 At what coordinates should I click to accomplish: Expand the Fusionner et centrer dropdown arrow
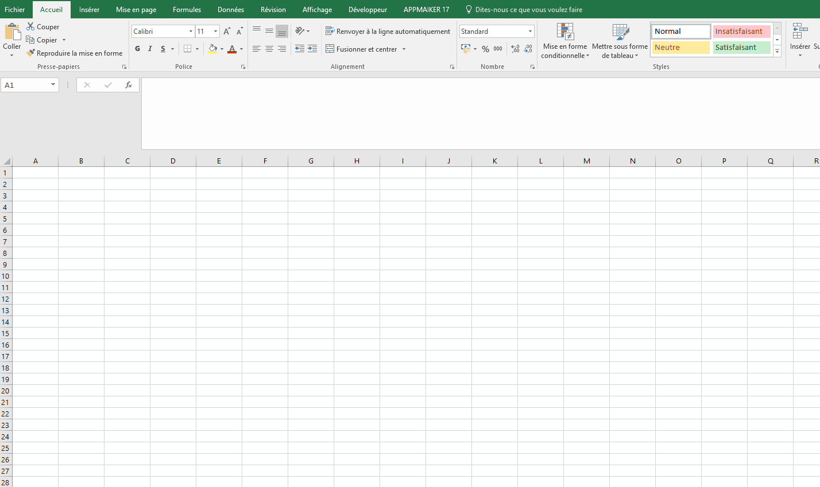click(x=404, y=49)
